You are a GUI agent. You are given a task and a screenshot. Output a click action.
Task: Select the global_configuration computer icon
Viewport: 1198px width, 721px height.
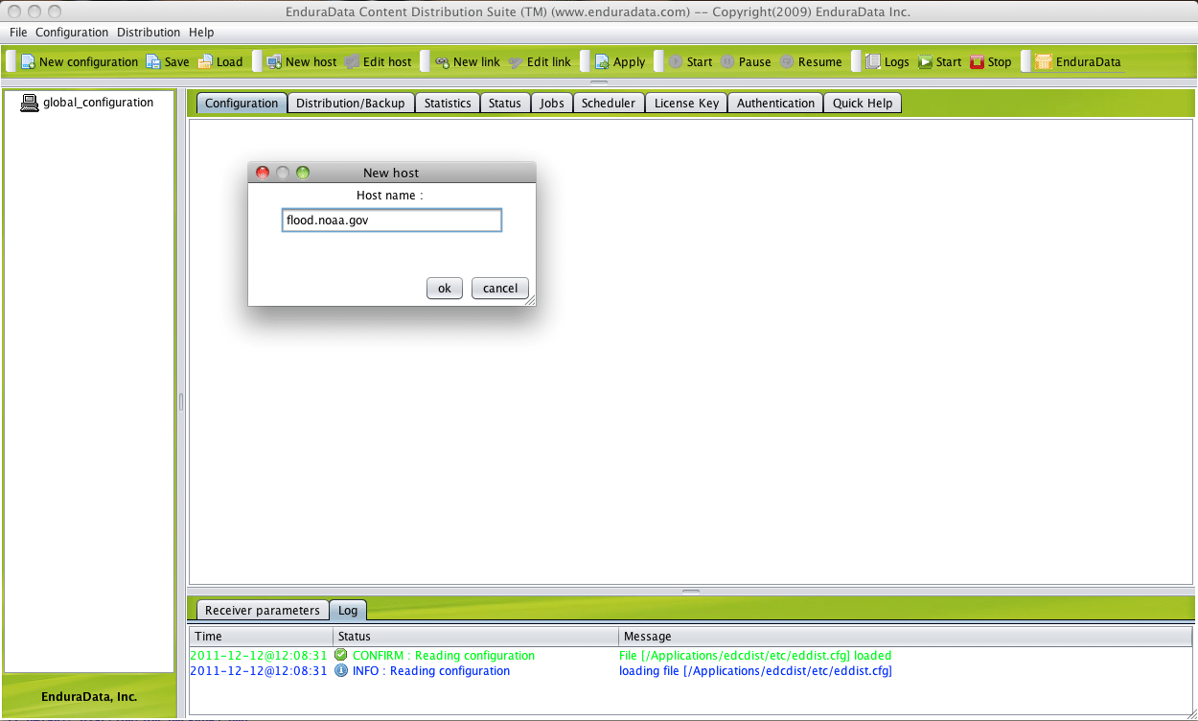[x=30, y=103]
